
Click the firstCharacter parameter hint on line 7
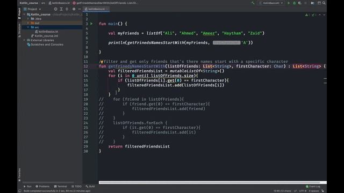226,43
